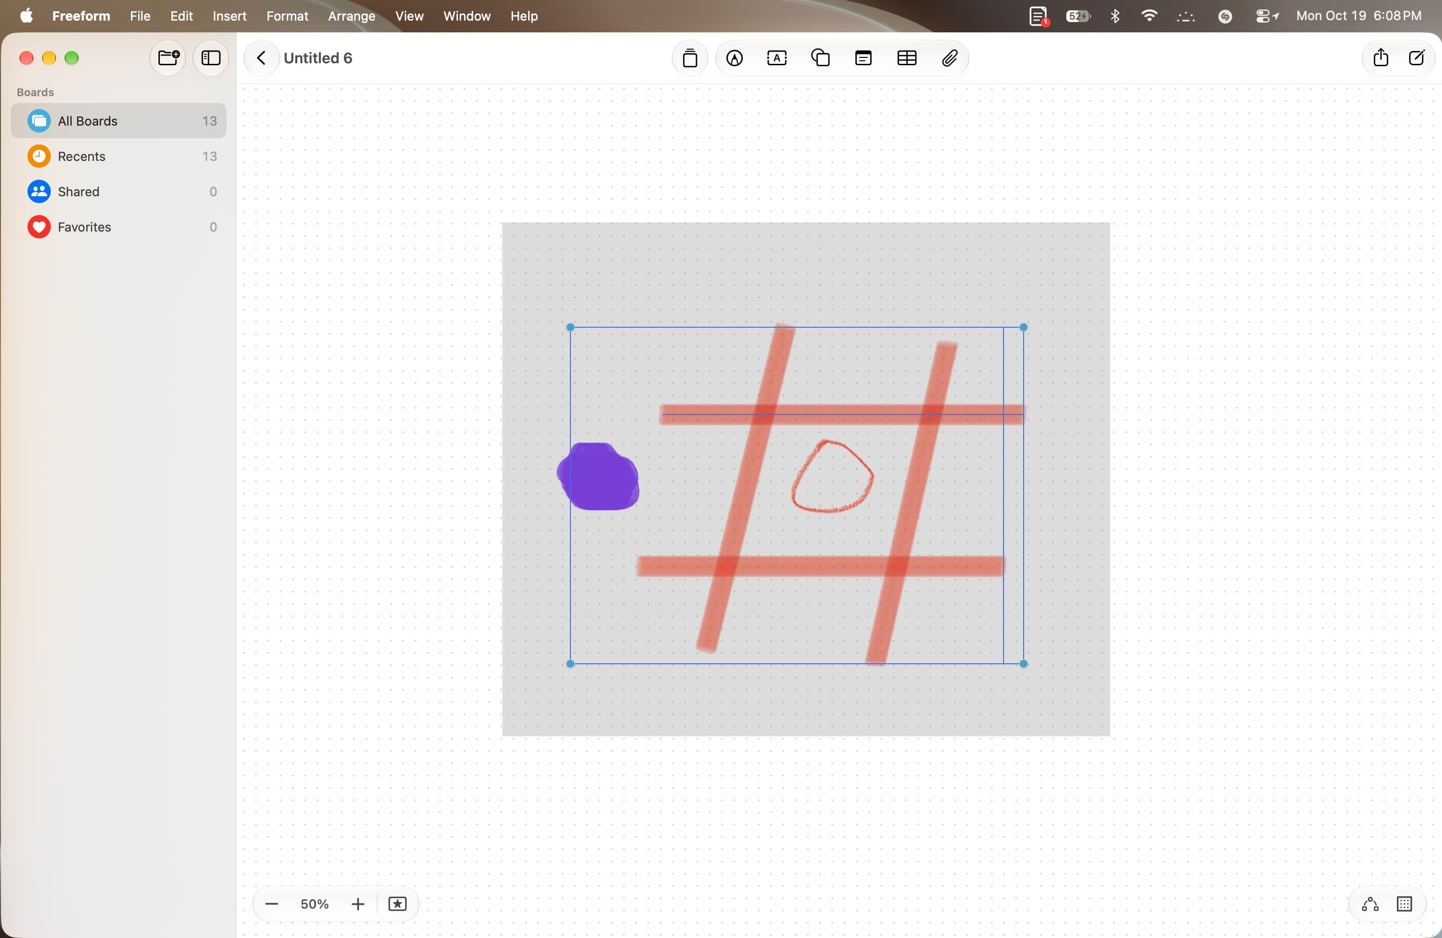Open the Edit menu
Viewport: 1442px width, 938px height.
[181, 16]
